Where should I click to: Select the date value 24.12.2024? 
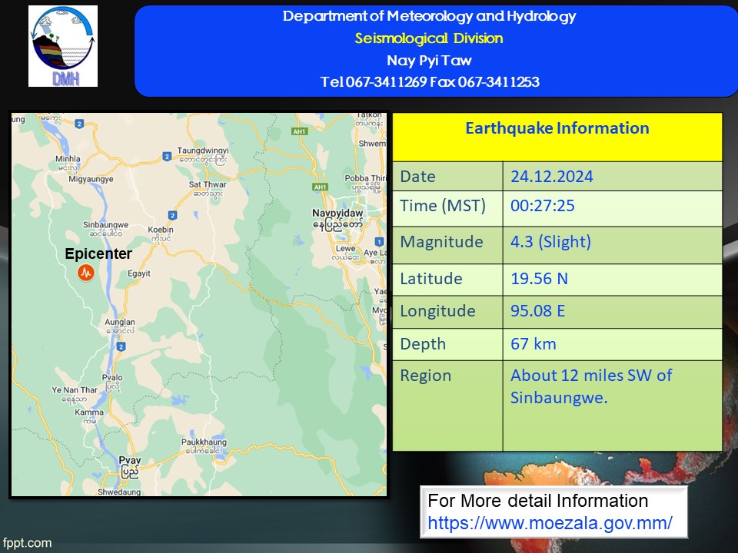(x=552, y=177)
